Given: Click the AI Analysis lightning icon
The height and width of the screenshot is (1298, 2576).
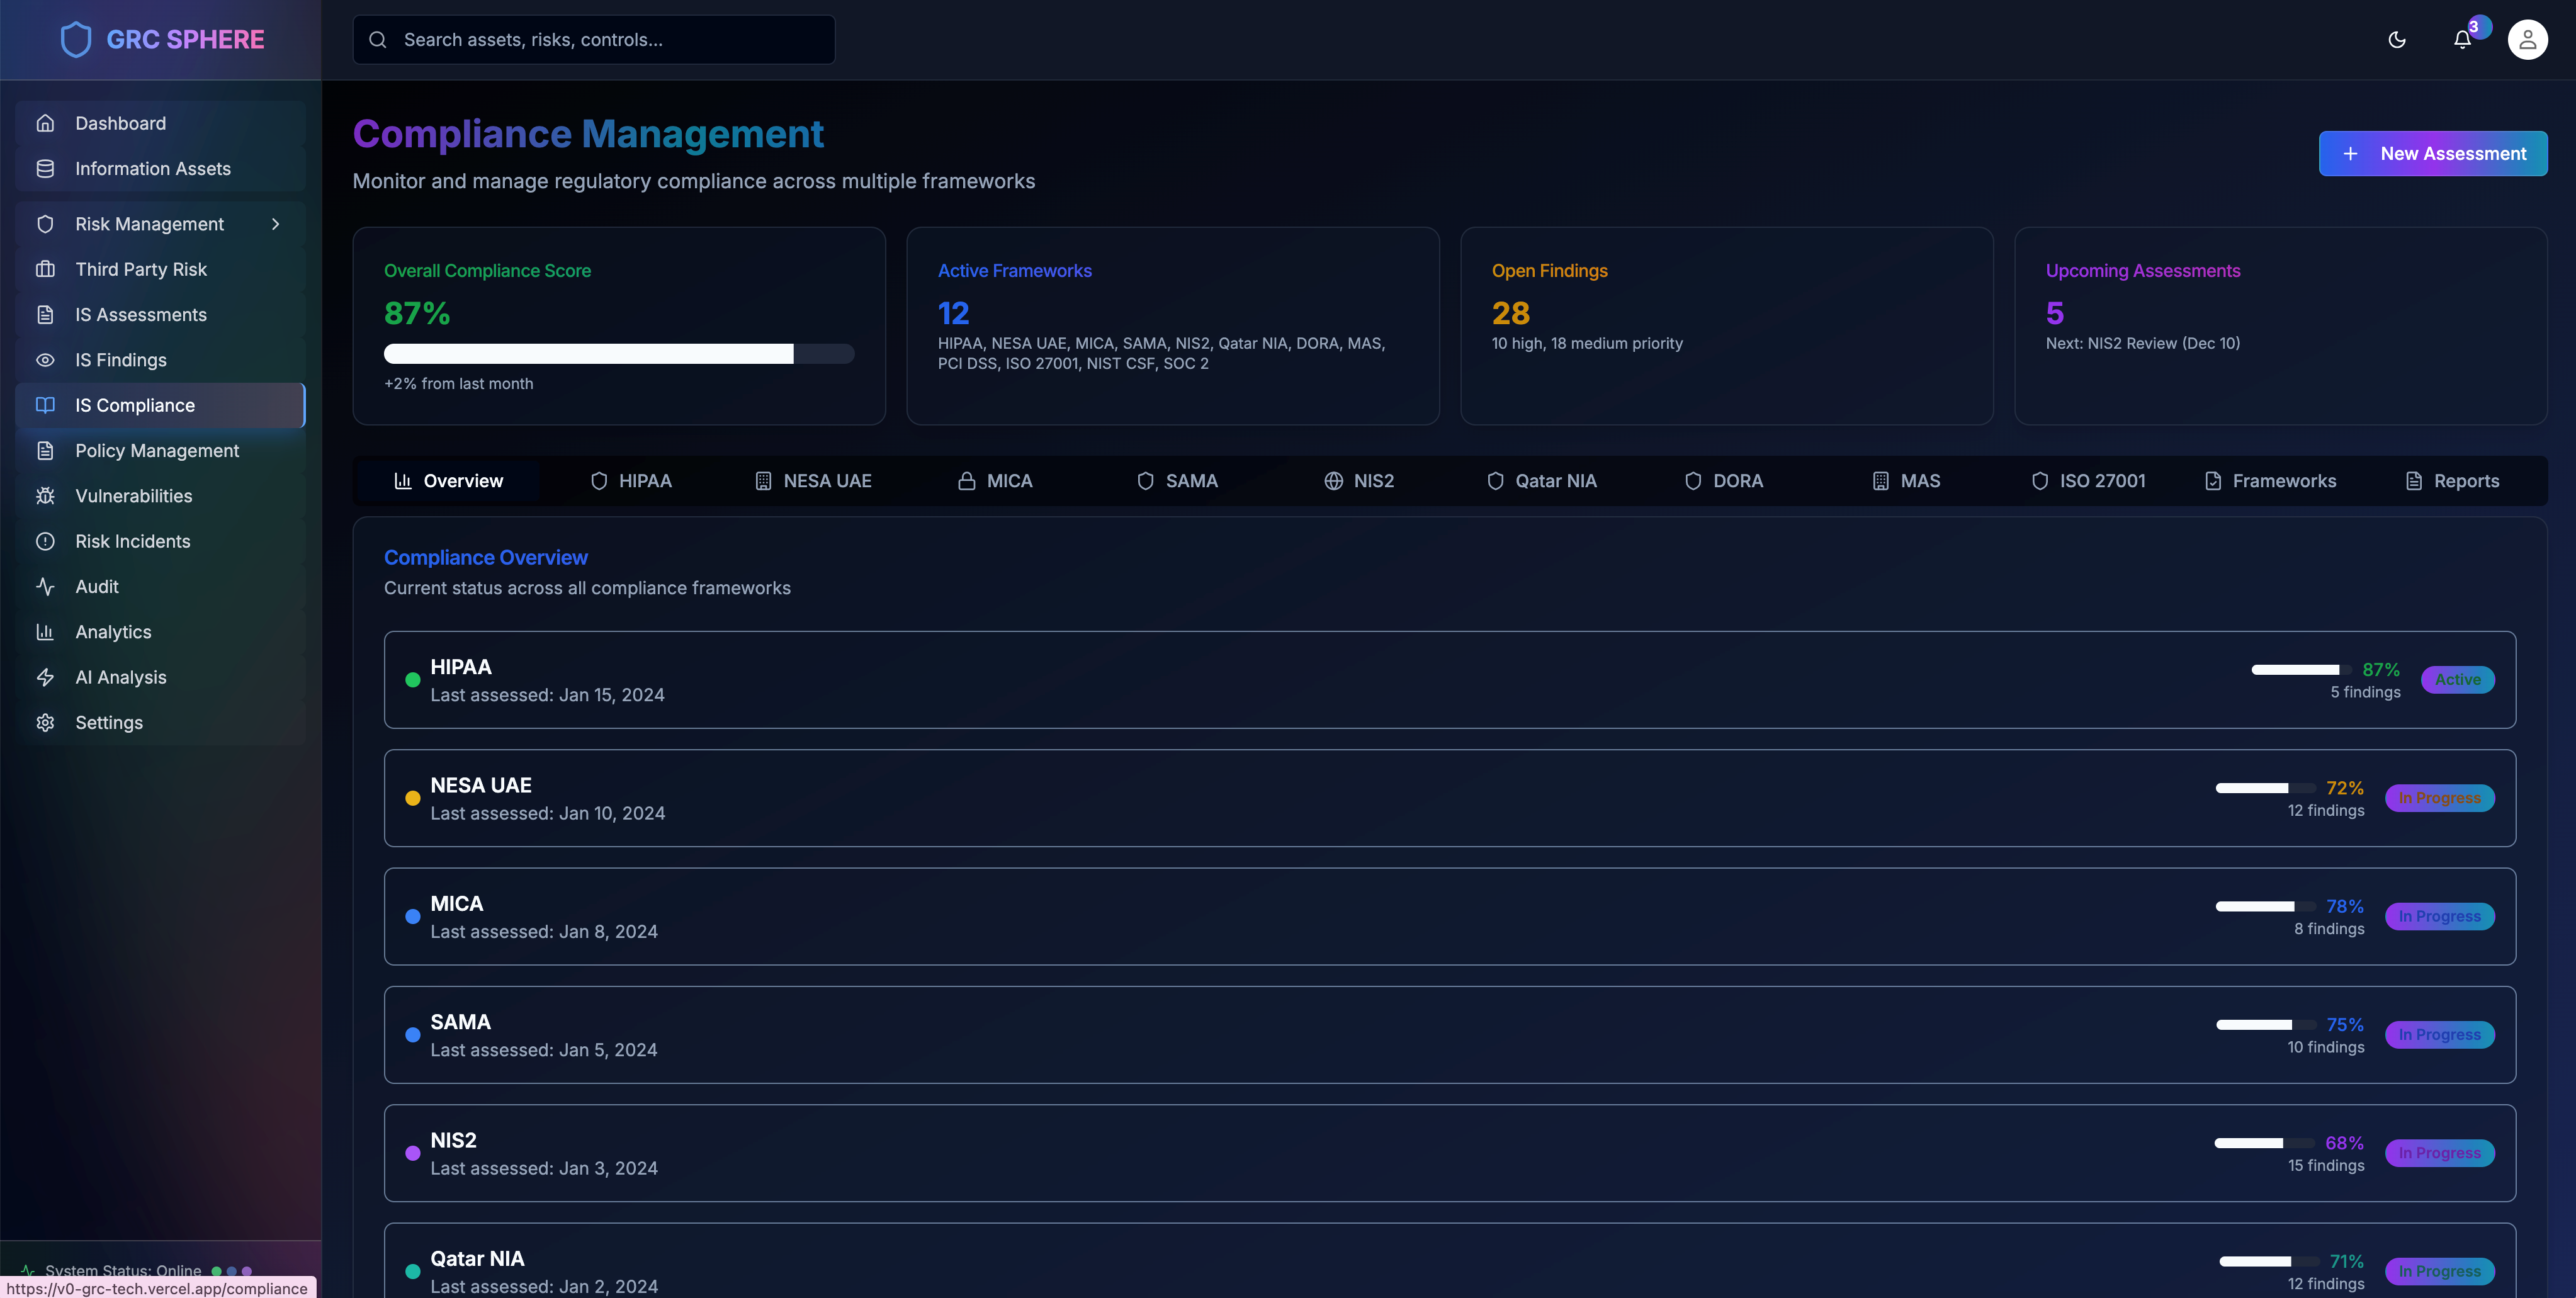Looking at the screenshot, I should 45,677.
